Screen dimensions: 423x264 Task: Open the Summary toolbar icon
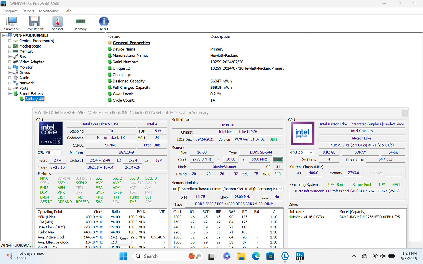click(11, 23)
